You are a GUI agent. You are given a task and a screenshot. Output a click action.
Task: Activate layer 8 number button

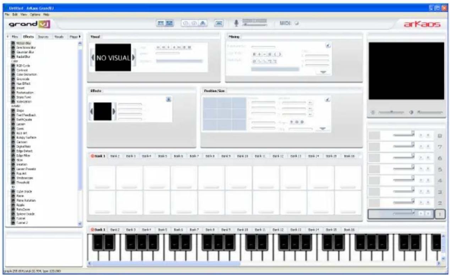(x=439, y=136)
